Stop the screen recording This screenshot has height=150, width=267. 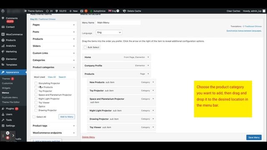(8, 138)
